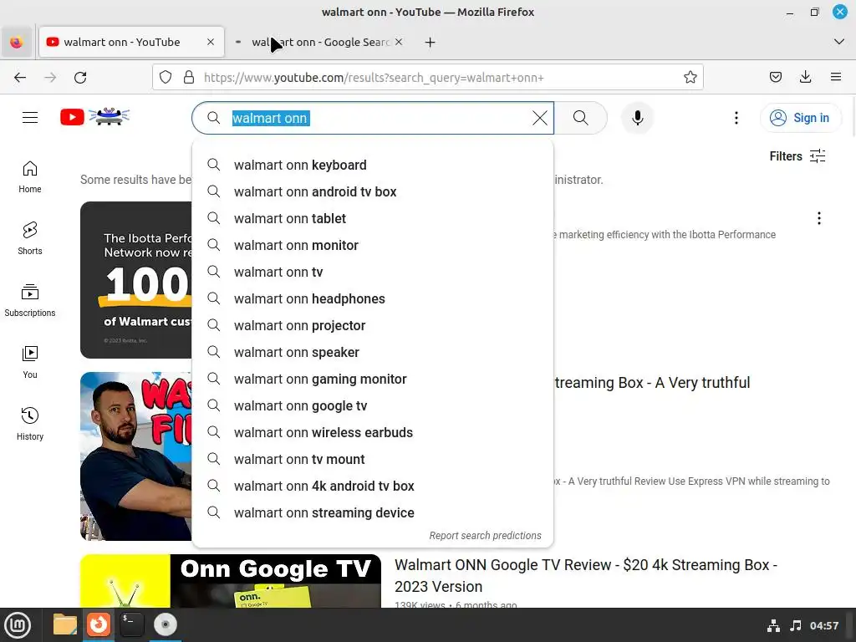Viewport: 856px width, 642px height.
Task: Open the Ibotta Performance Network ad thumbnail
Action: (136, 279)
